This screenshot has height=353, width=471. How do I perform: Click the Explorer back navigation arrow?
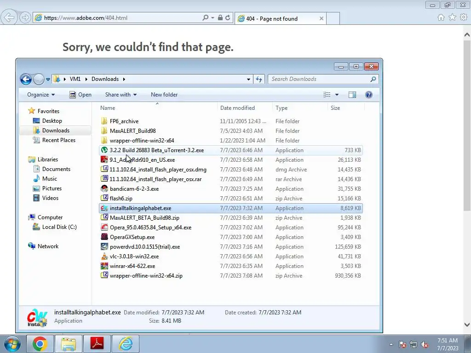[x=26, y=79]
